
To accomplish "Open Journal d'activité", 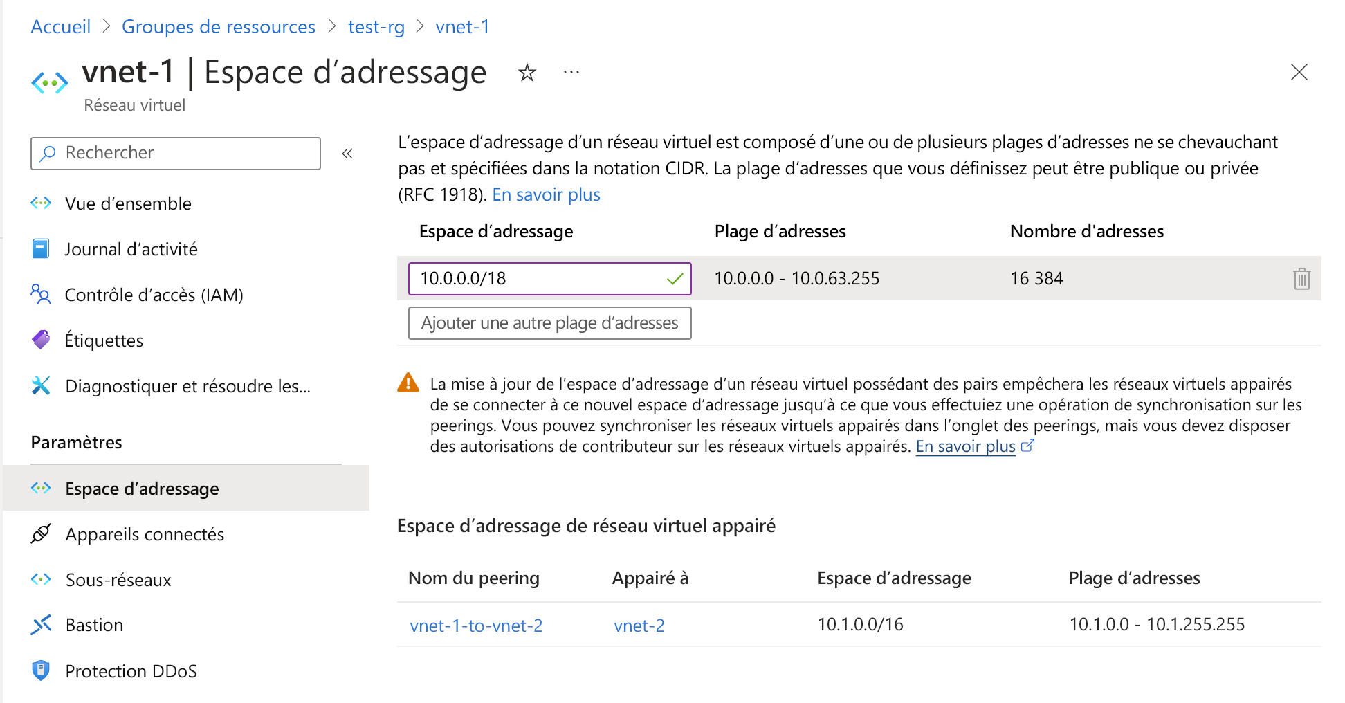I will (131, 248).
